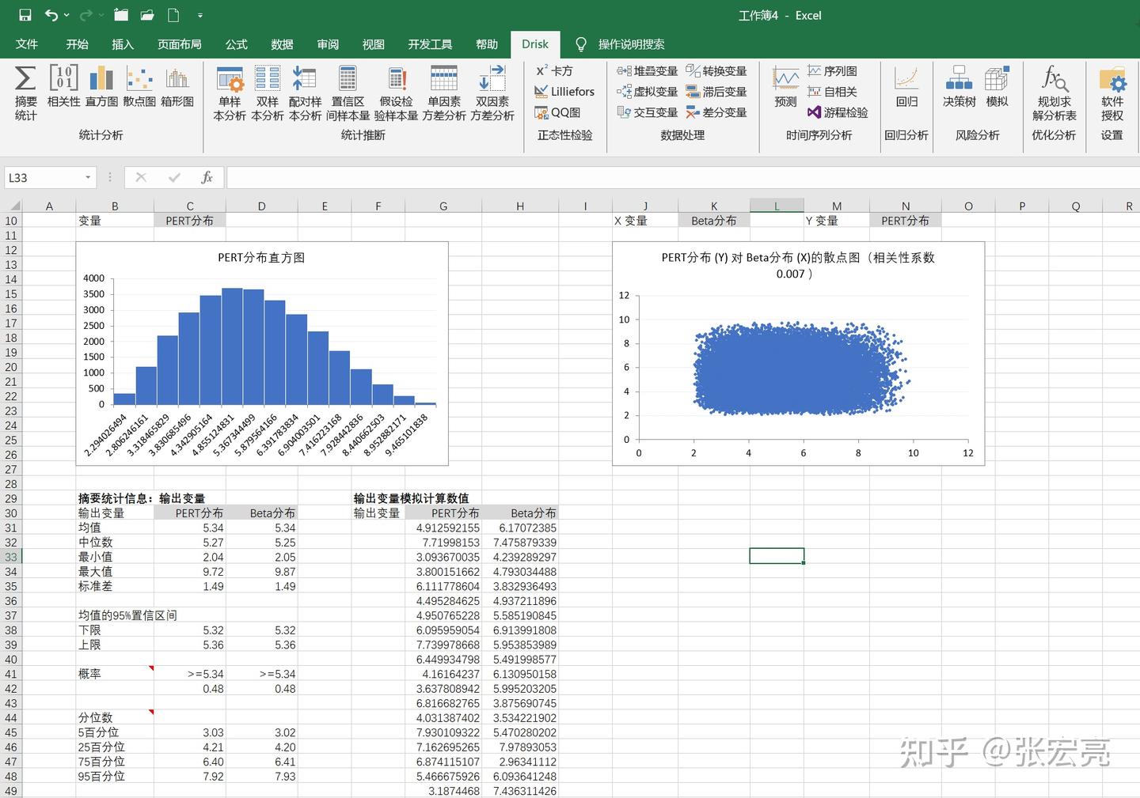
Task: Switch to the 数据 ribbon tab
Action: pyautogui.click(x=281, y=44)
